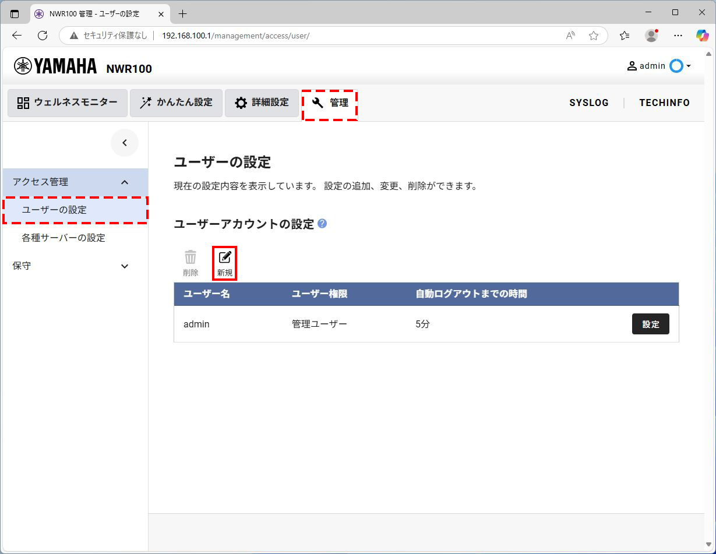This screenshot has height=554, width=716.
Task: Click the YAMAHA logo
Action: pyautogui.click(x=54, y=66)
